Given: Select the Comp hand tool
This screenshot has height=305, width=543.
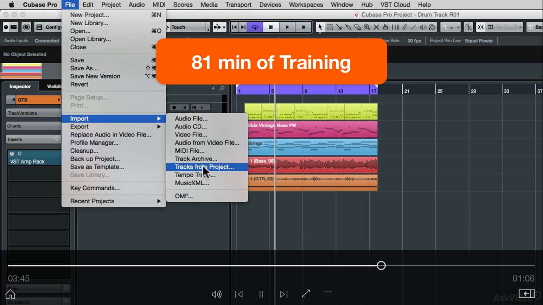Looking at the screenshot, I should click(x=385, y=27).
